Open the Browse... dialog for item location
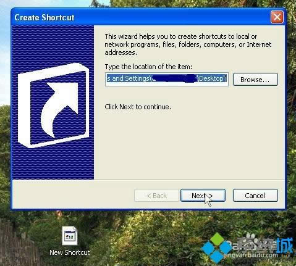Image resolution: width=296 pixels, height=266 pixels. pyautogui.click(x=255, y=80)
